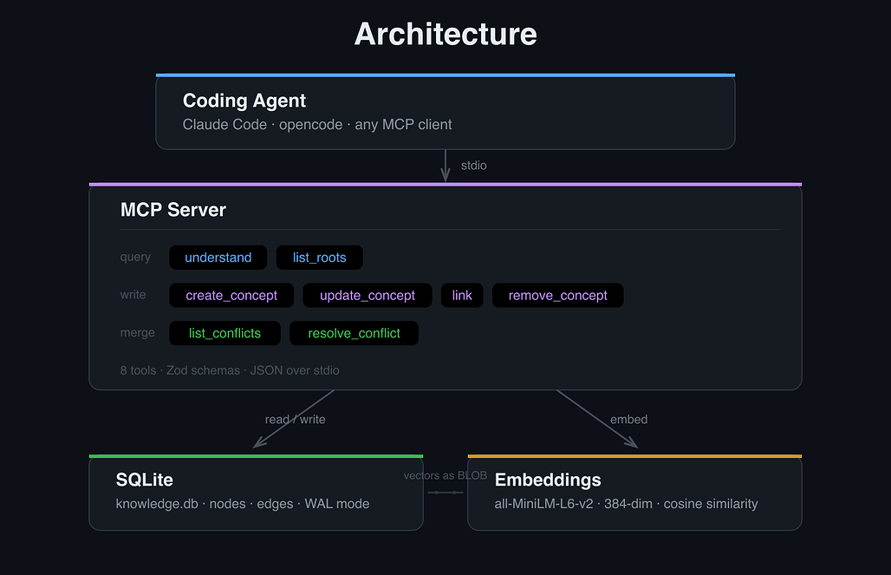This screenshot has width=891, height=575.
Task: Select the SQLite box title
Action: tap(145, 480)
